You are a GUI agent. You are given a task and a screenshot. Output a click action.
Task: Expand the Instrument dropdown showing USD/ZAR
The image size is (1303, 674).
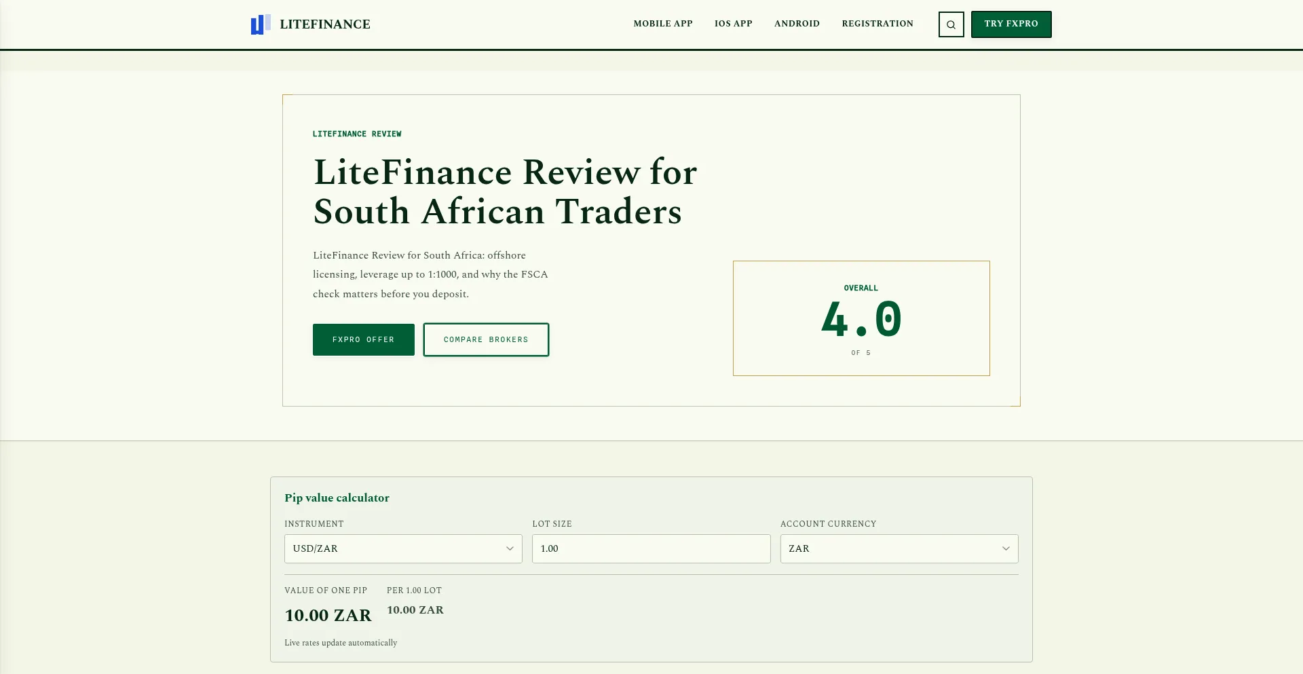403,548
